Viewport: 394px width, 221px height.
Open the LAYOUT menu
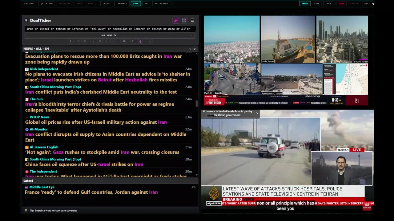[x=107, y=3]
